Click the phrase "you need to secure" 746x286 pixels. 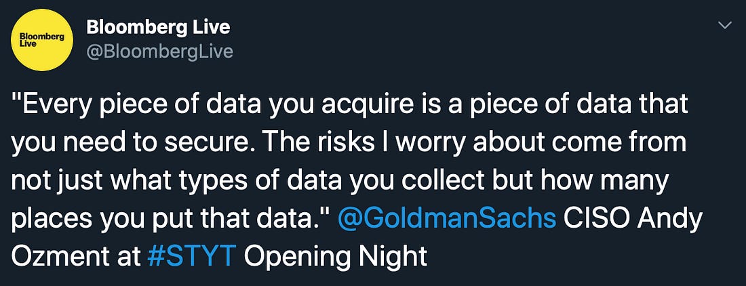[x=131, y=143]
